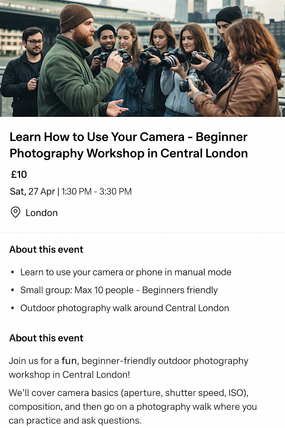285x428 pixels.
Task: Click the location pin icon
Action: tap(15, 213)
